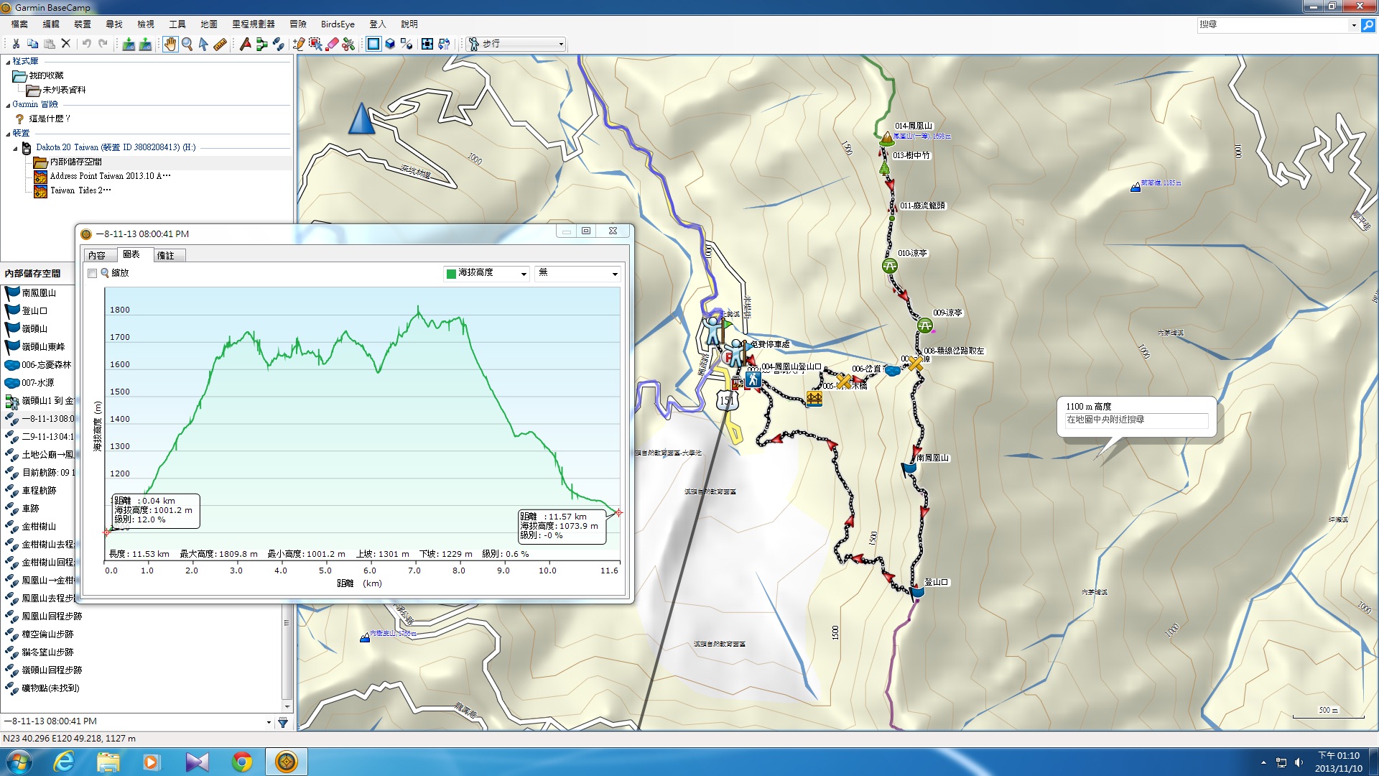Viewport: 1379px width, 776px height.
Task: Click the Cut scissors icon
Action: [16, 44]
